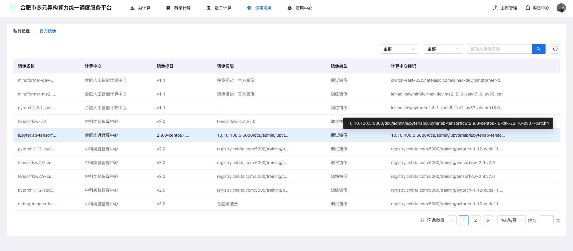
Task: Click the user avatar picture
Action: click(x=561, y=8)
